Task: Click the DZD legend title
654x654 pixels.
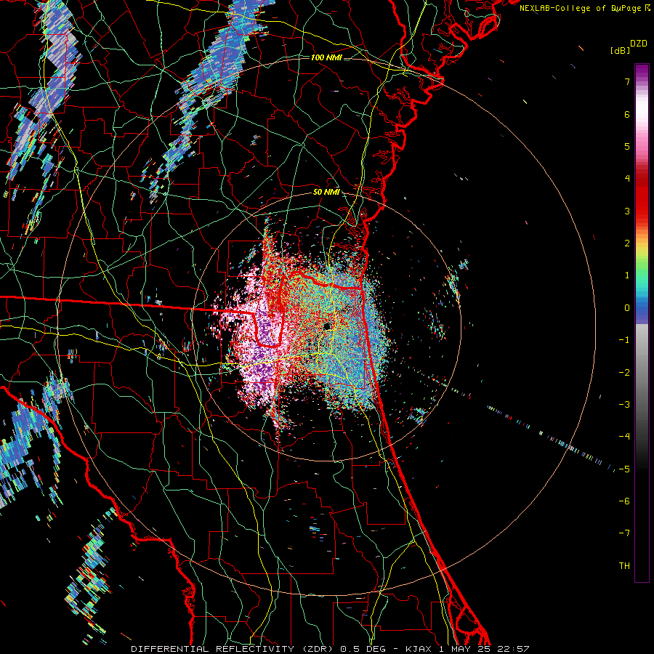Action: tap(639, 44)
